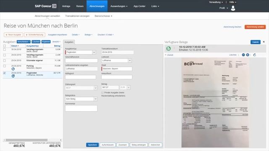Click the orange Abrechnung senden button
The image size is (269, 151).
point(255,27)
